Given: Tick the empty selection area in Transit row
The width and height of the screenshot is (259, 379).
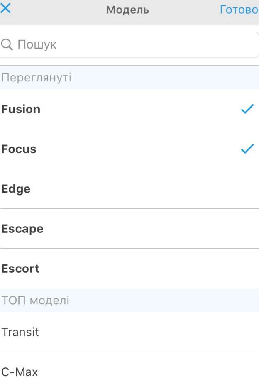Looking at the screenshot, I should tap(247, 332).
